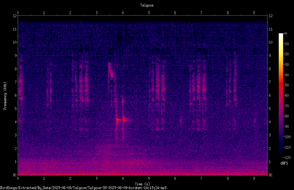Click the color scale gradient bar
Image resolution: width=294 pixels, height=190 pixels.
281,95
